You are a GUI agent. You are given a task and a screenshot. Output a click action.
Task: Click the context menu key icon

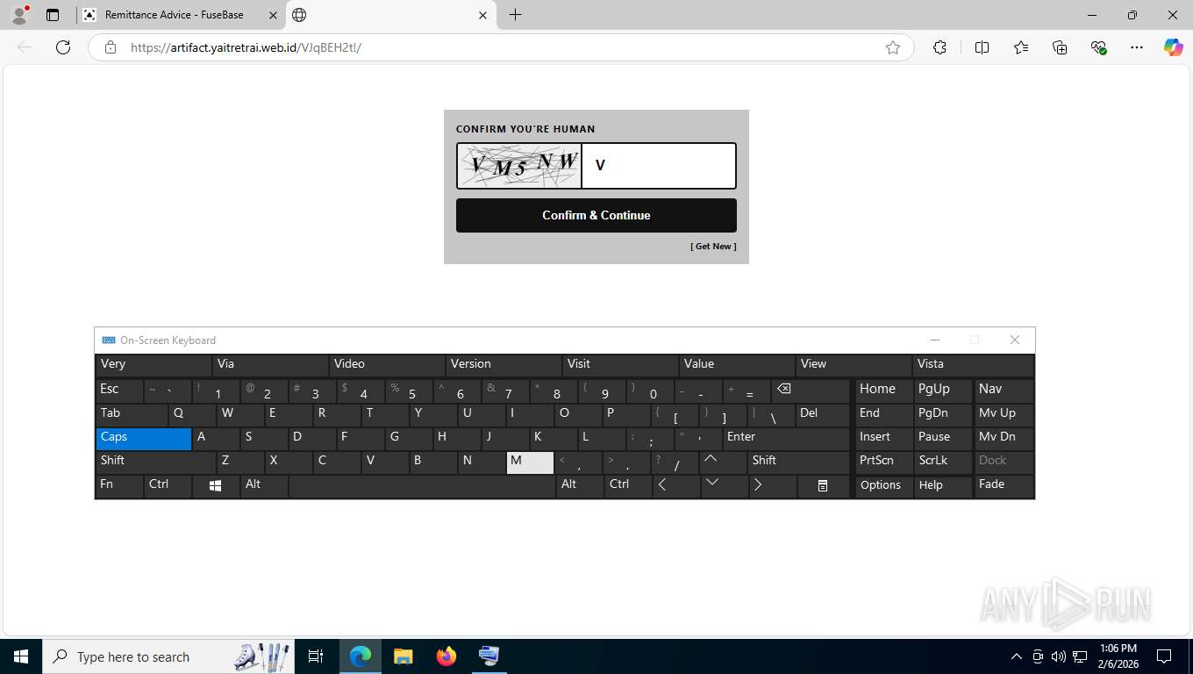click(823, 486)
